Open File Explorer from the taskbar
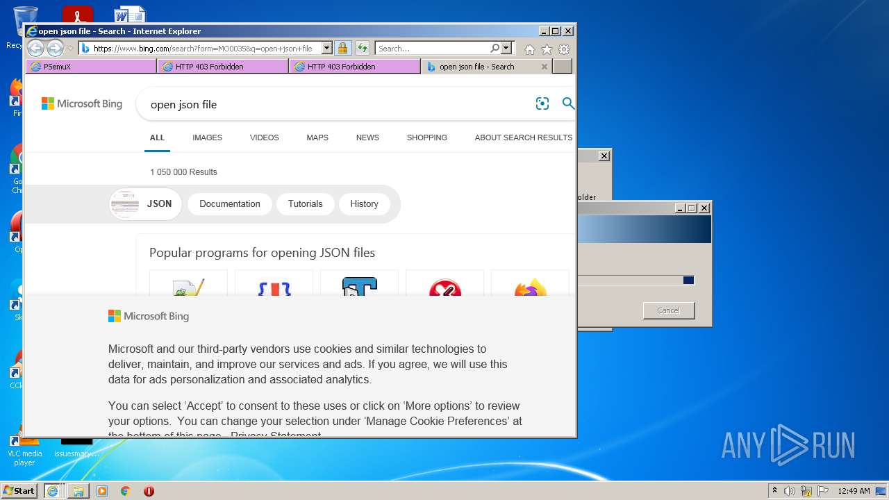This screenshot has height=500, width=889. click(78, 491)
